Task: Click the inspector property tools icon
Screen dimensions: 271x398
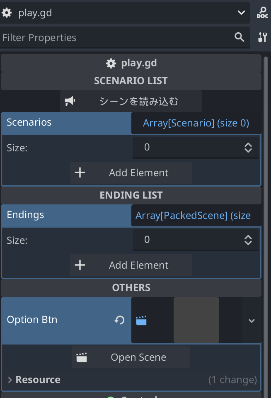Action: pyautogui.click(x=262, y=38)
